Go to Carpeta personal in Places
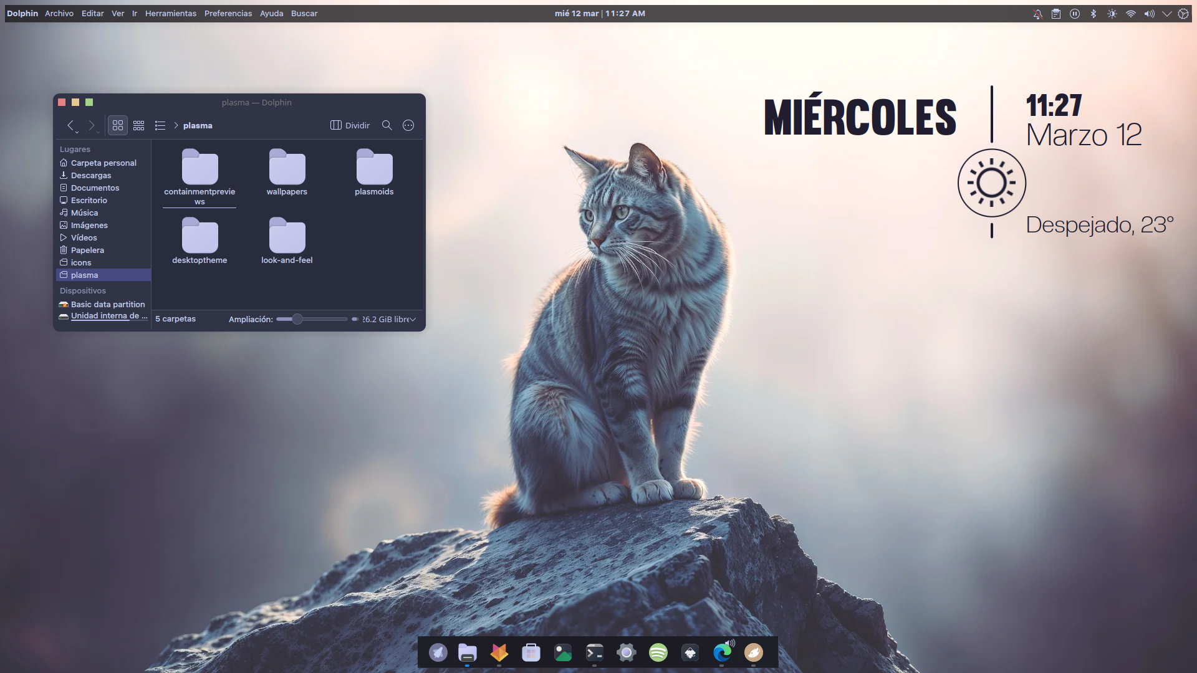This screenshot has width=1197, height=673. [x=103, y=163]
